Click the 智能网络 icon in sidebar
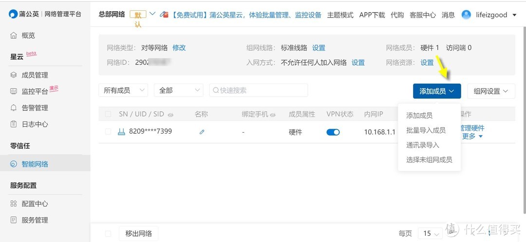Screen dimensions: 526x242 tap(14, 164)
